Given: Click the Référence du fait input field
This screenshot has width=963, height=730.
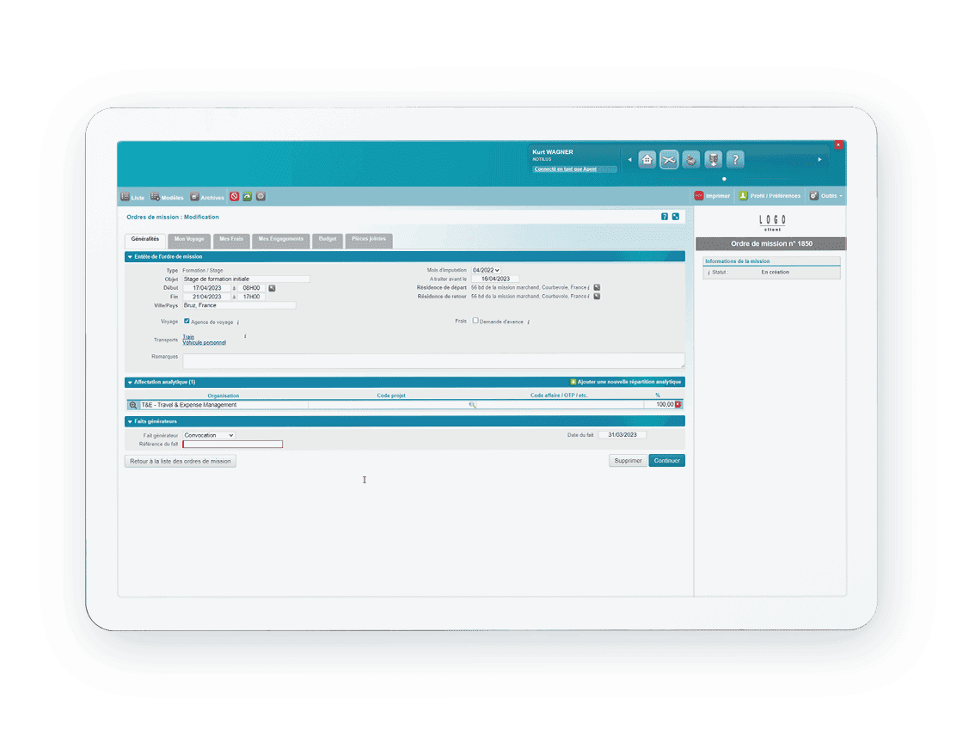Looking at the screenshot, I should point(232,444).
